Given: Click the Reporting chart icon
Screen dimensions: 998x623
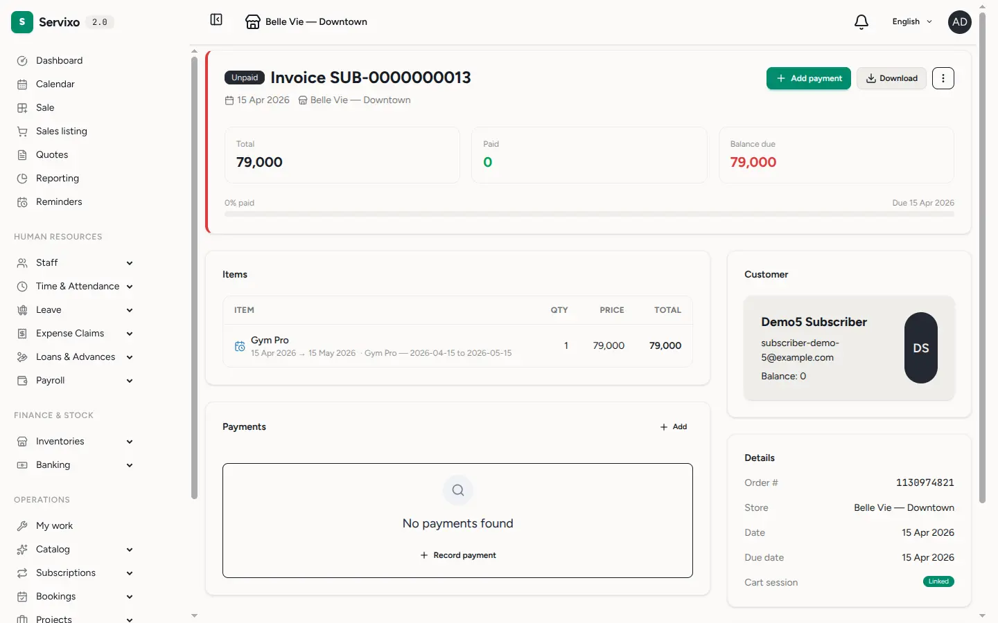Looking at the screenshot, I should 22,179.
